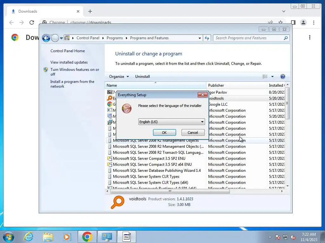Show hidden system tray icons
325x243 pixels.
[270, 237]
